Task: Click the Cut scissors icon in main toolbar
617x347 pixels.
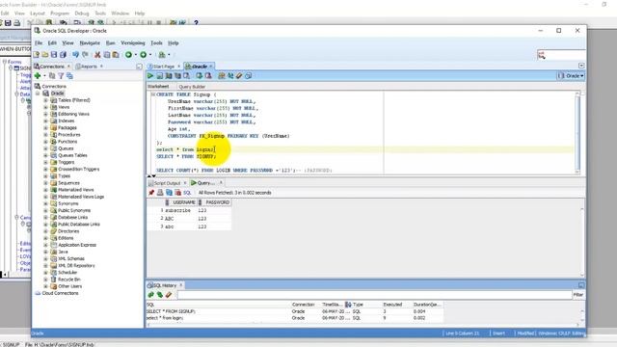Action: click(x=97, y=55)
